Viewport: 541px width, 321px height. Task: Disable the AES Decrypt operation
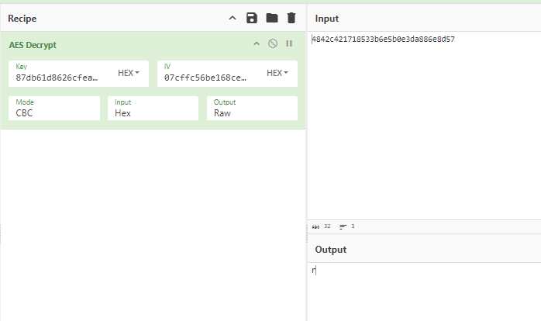(x=273, y=43)
